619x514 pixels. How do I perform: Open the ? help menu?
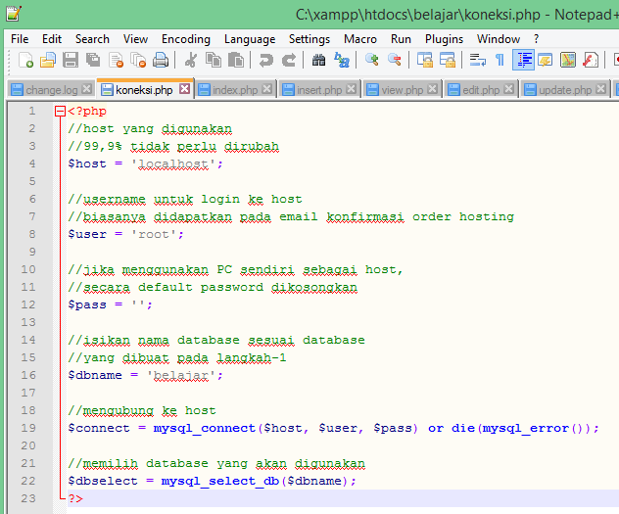(x=536, y=39)
